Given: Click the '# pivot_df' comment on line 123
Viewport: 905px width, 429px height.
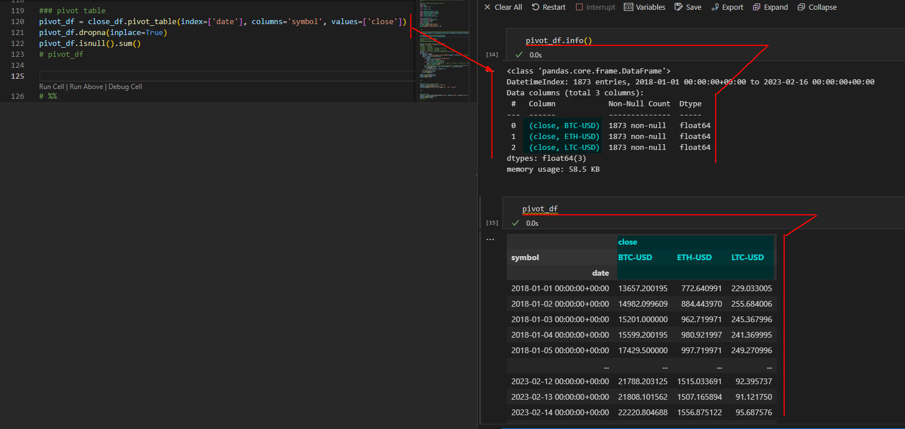Looking at the screenshot, I should [61, 54].
